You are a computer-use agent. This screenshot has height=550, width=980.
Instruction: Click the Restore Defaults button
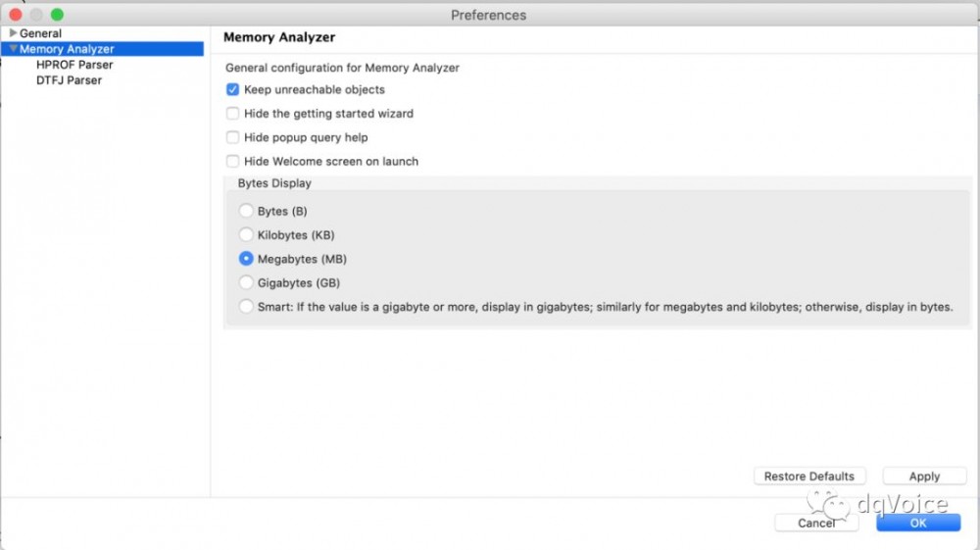coord(809,476)
